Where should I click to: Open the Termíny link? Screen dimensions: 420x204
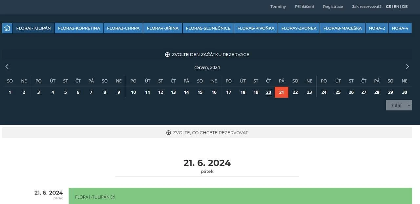(x=278, y=7)
